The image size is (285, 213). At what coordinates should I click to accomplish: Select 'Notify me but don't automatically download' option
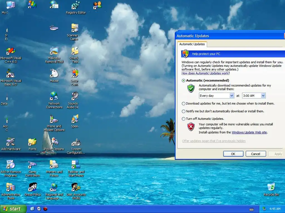(184, 111)
